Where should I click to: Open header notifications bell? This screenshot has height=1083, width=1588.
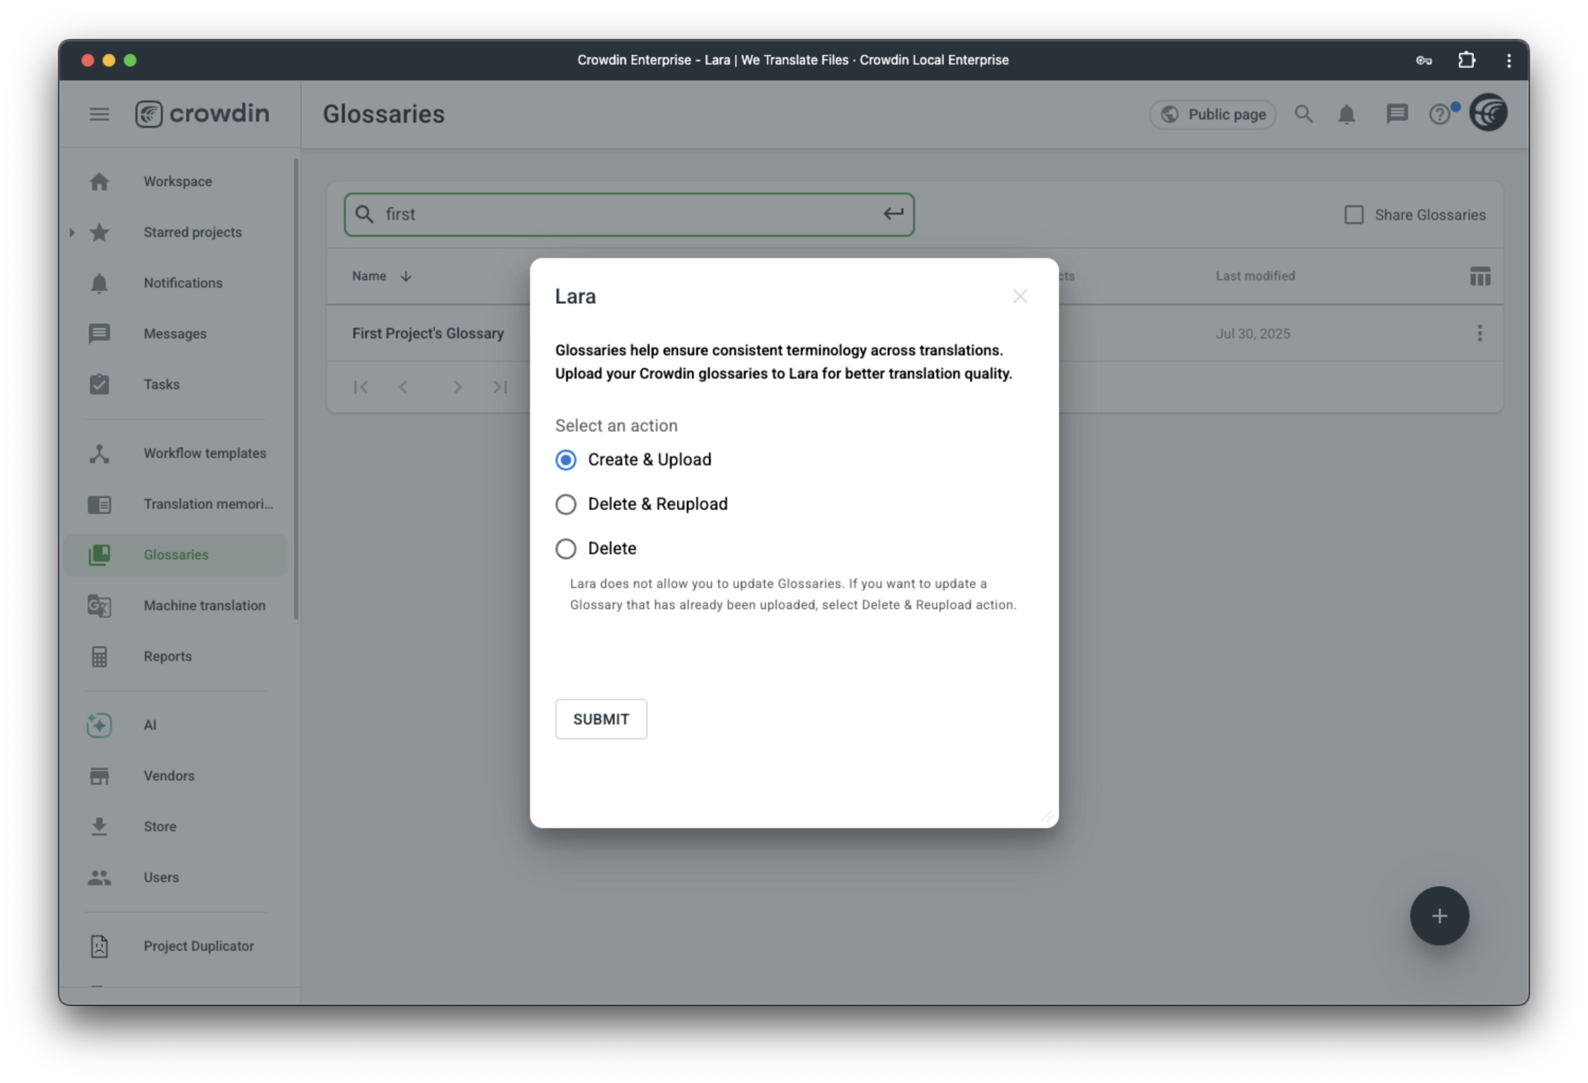point(1347,114)
